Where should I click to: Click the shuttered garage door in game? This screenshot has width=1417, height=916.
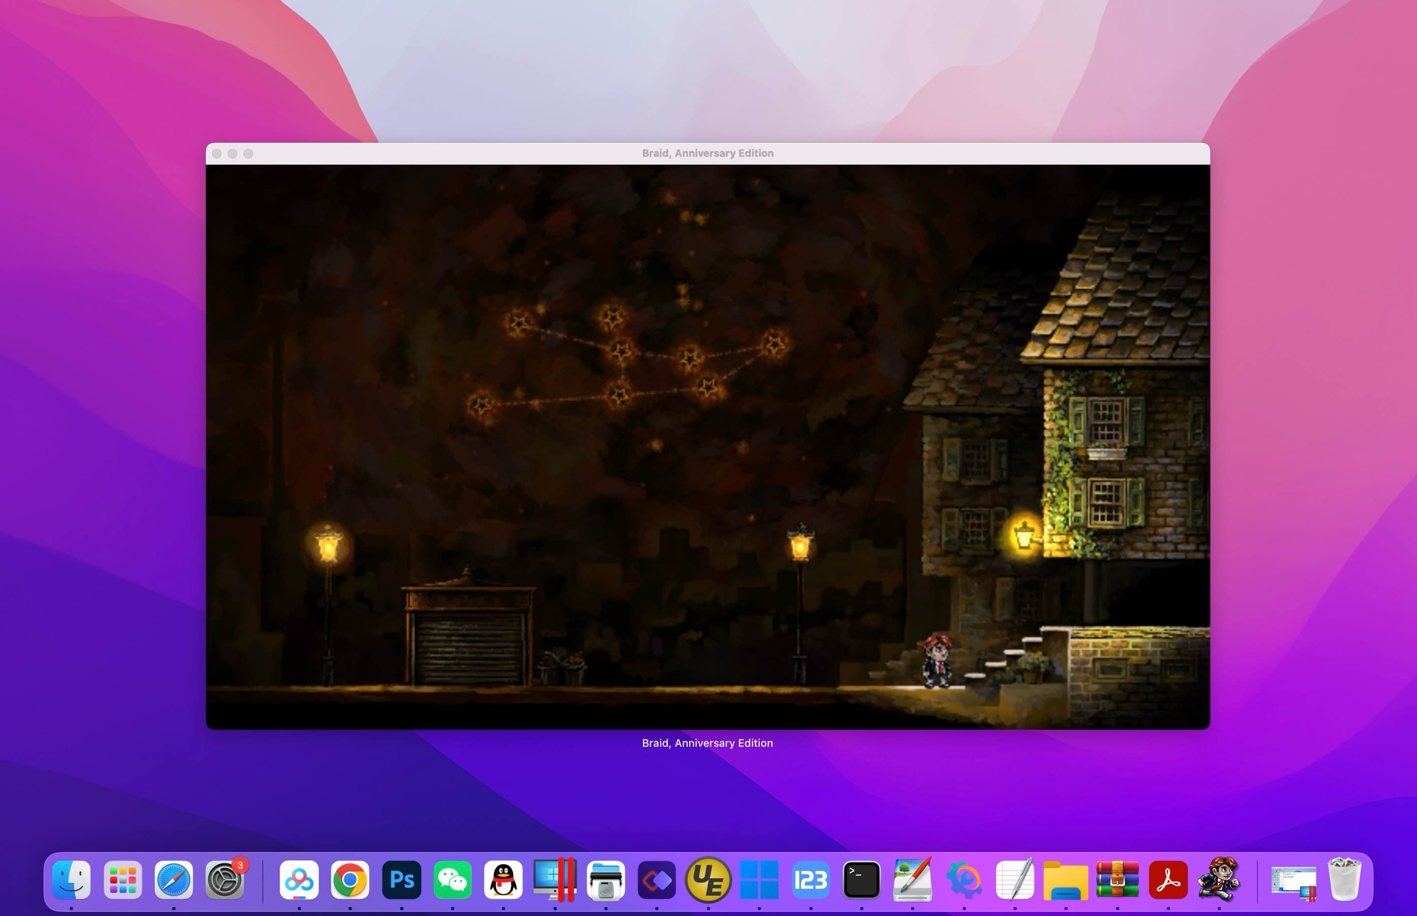469,648
